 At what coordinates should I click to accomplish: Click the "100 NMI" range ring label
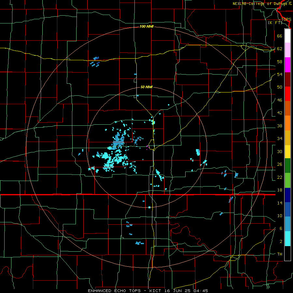click(146, 27)
